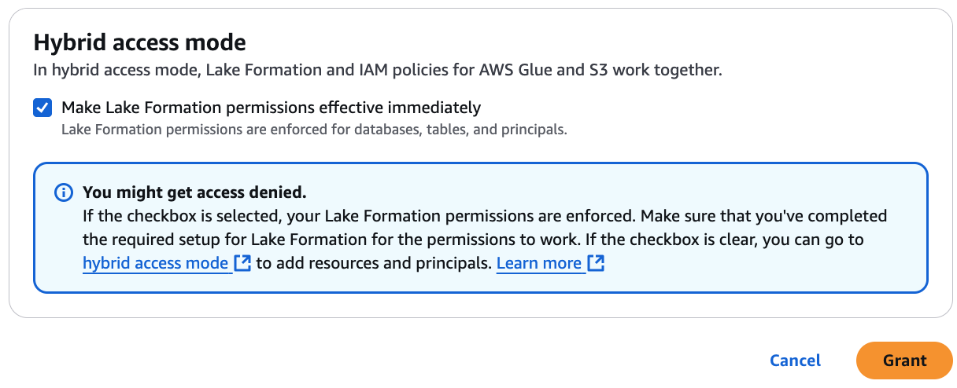Cancel the grant permissions dialog

pyautogui.click(x=795, y=361)
